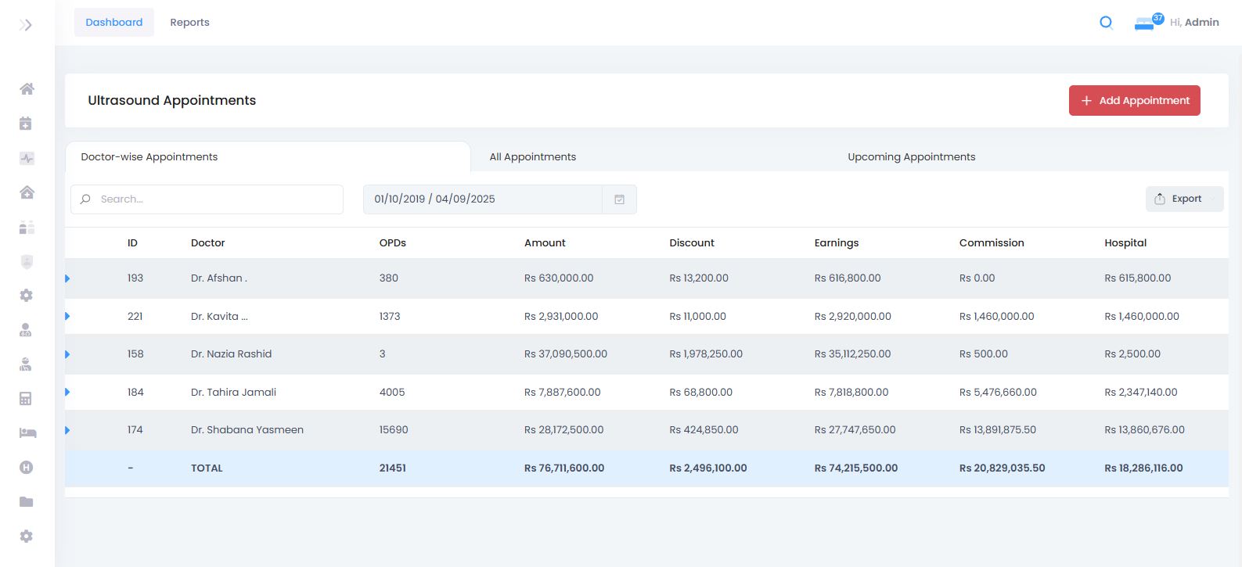Select the Doctor-wise Appointments tab
Screen dimensions: 1242x567
pyautogui.click(x=268, y=156)
